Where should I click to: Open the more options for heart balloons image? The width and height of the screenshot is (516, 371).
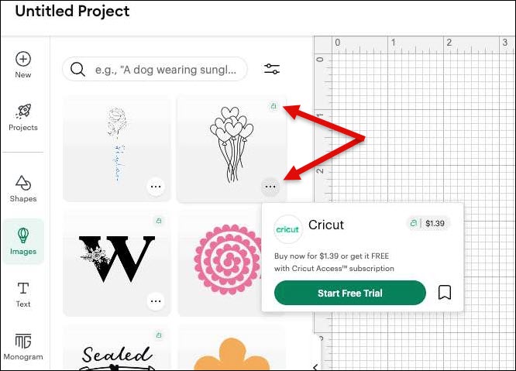coord(270,187)
